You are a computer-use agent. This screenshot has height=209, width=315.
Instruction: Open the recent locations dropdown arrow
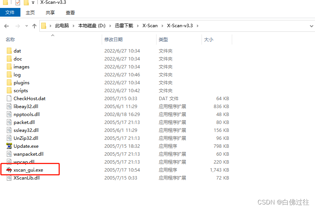(26, 26)
